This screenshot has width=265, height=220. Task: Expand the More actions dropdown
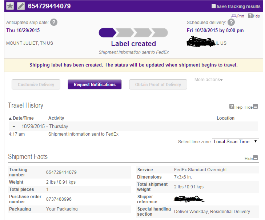coord(209,80)
